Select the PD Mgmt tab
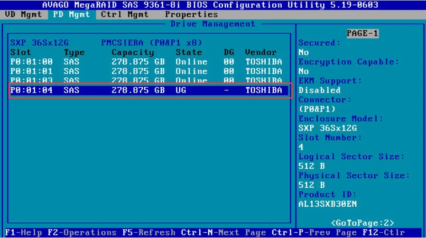Viewport: 426px width, 238px height. coord(72,14)
